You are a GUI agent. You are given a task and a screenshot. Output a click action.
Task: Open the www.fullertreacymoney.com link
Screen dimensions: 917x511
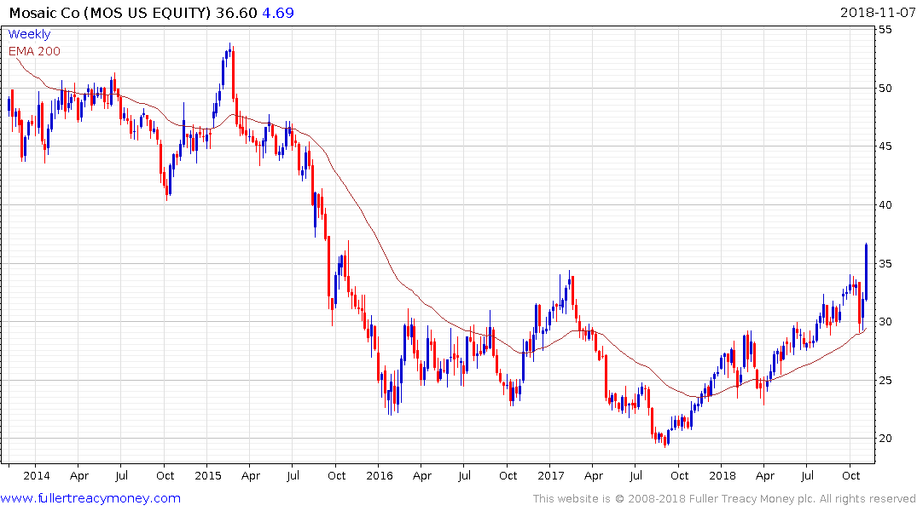tap(90, 498)
